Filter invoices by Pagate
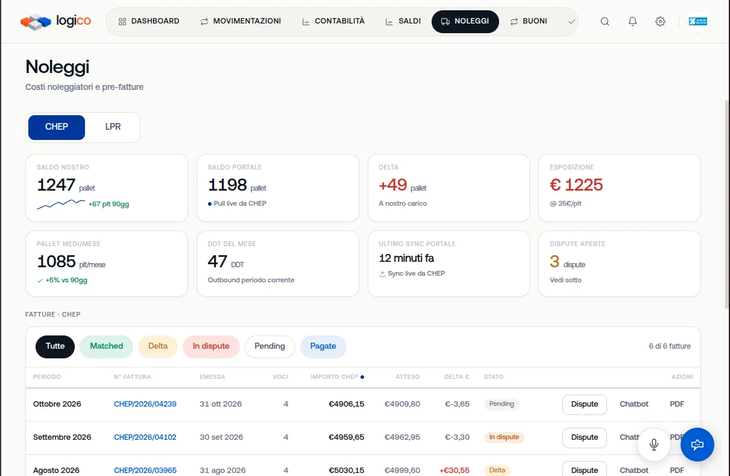This screenshot has width=730, height=476. [x=323, y=346]
